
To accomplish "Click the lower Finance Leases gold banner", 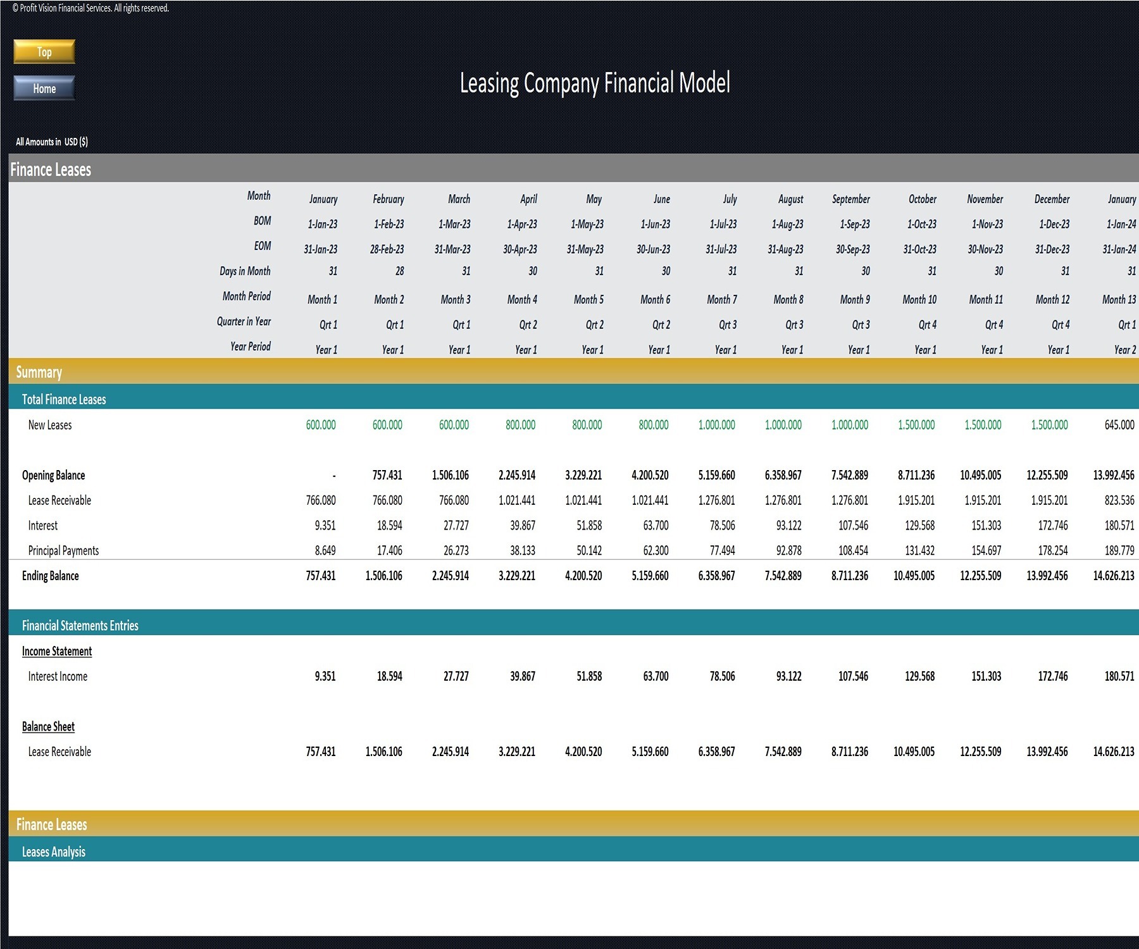I will coord(53,825).
